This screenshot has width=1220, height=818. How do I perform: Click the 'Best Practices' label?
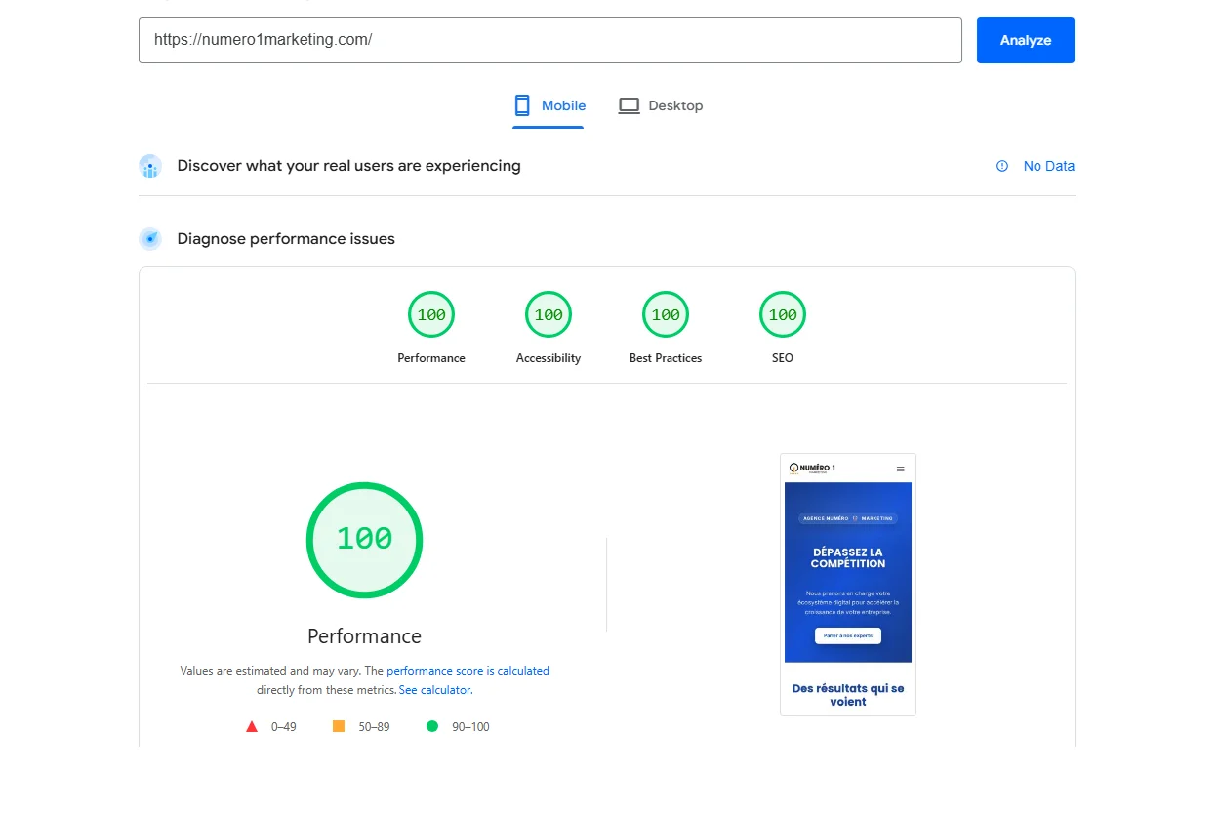click(x=666, y=358)
